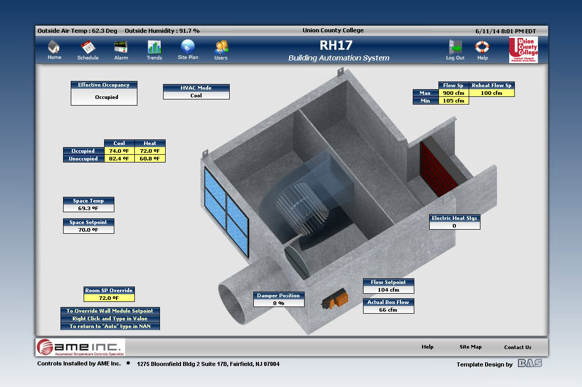Click the Reheat Flow Sp 100 cfm field

pos(491,93)
